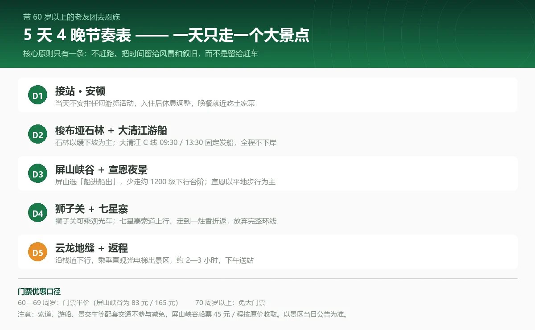Click the green D1 day badge
This screenshot has height=330, width=535.
[38, 95]
